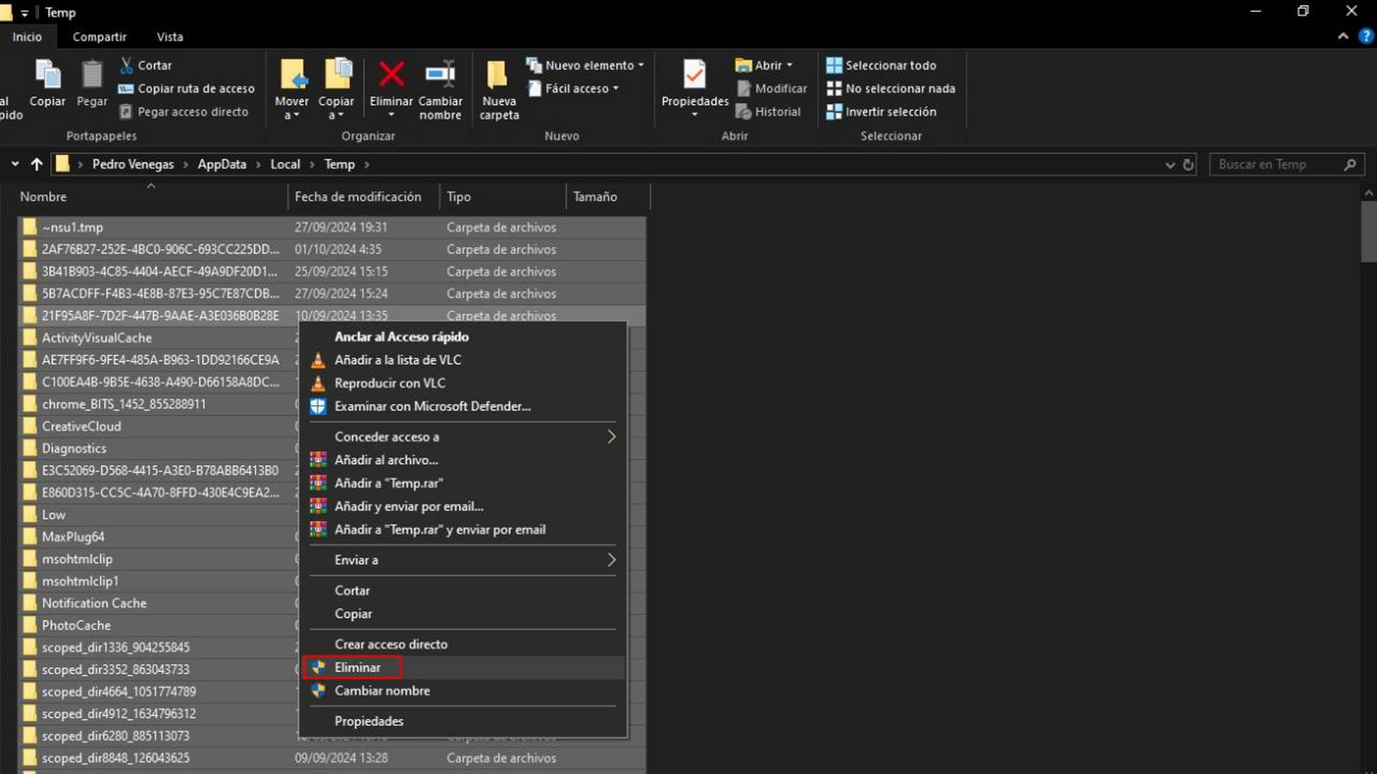This screenshot has height=774, width=1377.
Task: Expand the address bar history dropdown
Action: (1170, 165)
